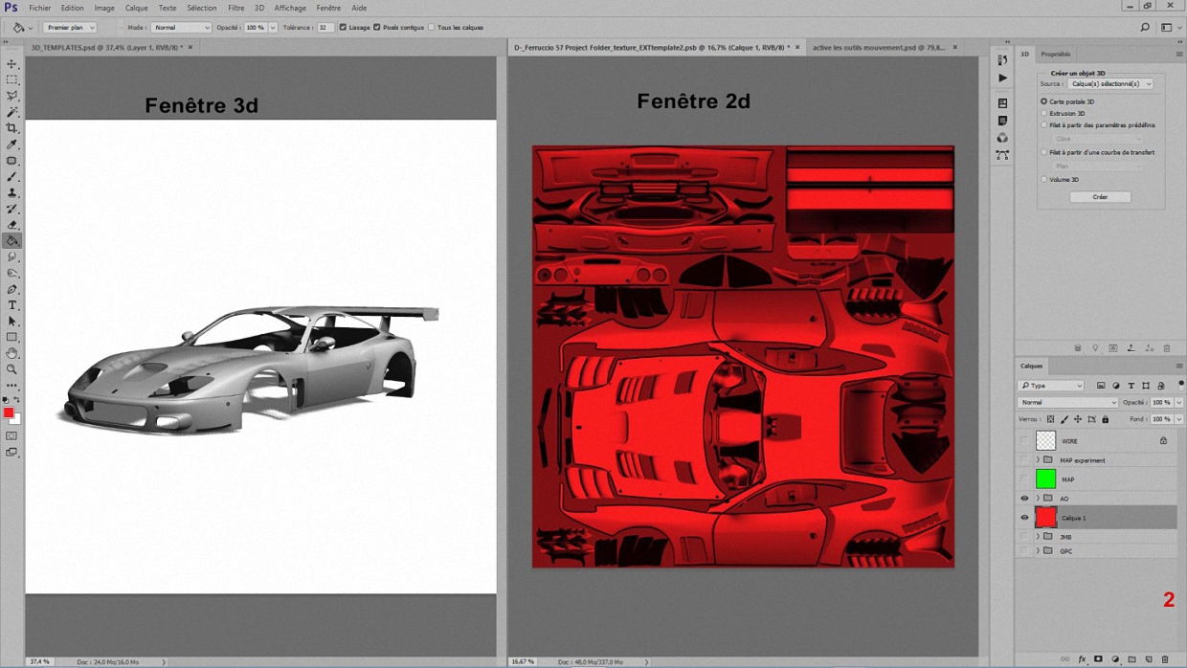This screenshot has height=668, width=1187.
Task: Filter layers by pixel layer icon
Action: point(1101,386)
